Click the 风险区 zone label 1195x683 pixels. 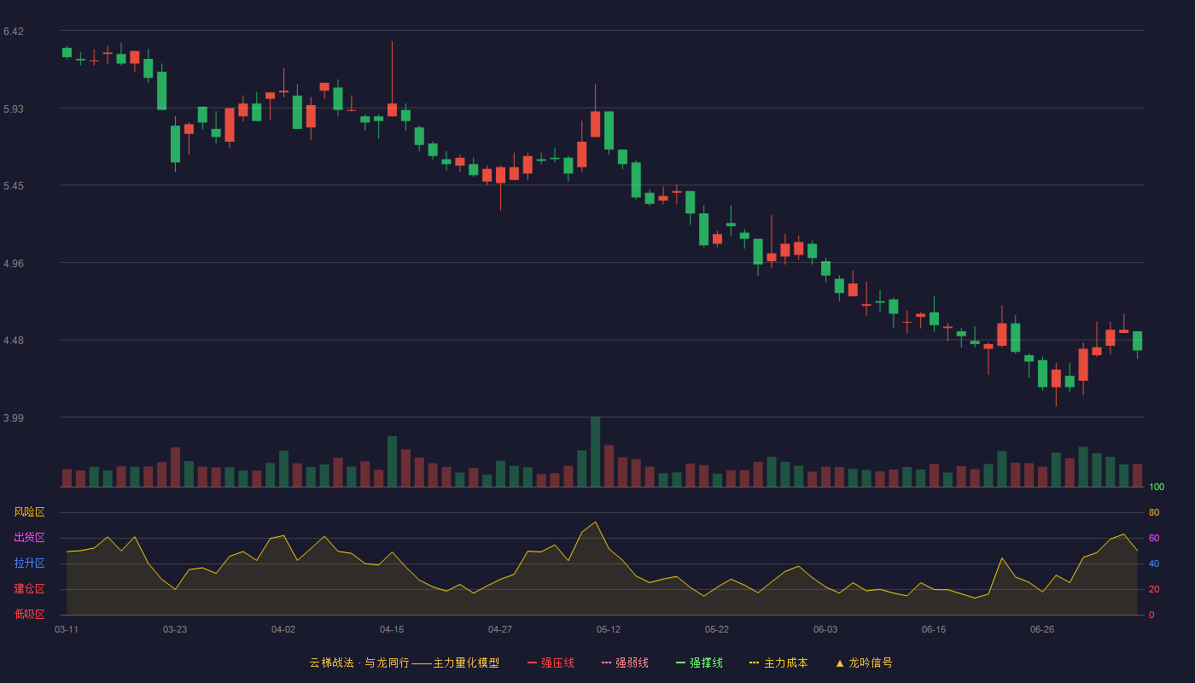click(x=29, y=512)
